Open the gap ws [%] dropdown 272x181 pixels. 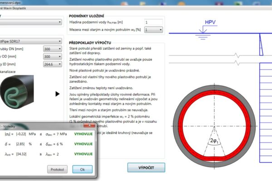click(x=154, y=30)
